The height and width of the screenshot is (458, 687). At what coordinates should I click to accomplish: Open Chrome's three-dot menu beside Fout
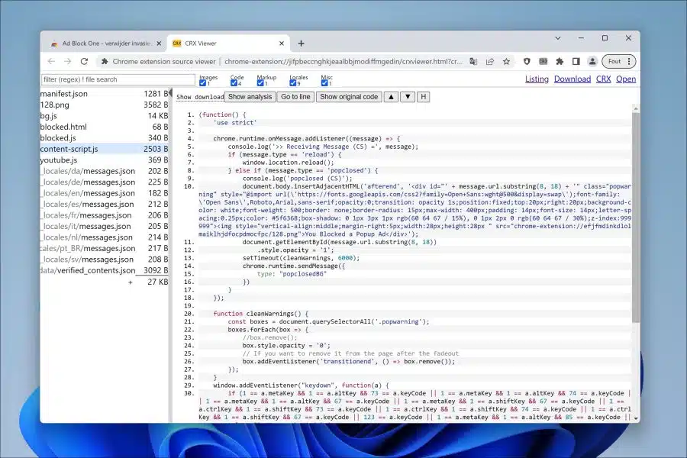point(629,61)
